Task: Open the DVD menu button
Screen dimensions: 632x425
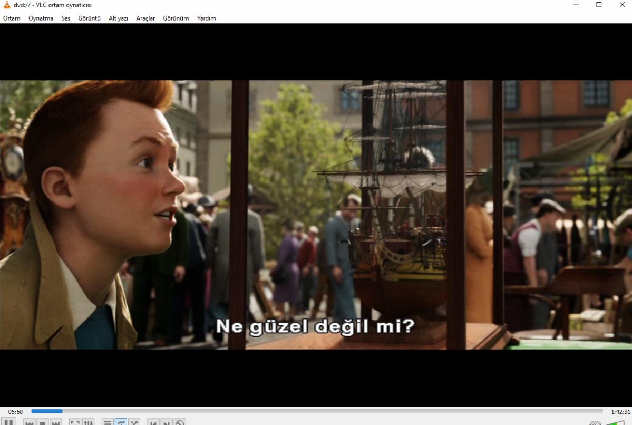Action: (x=180, y=422)
